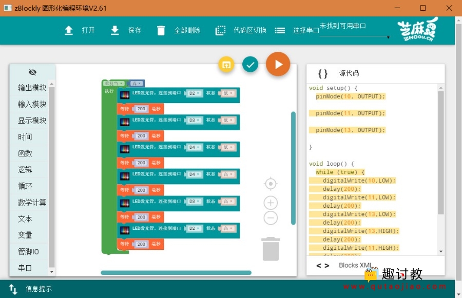Open last LED block D2 port dropdown
Viewport: 462px width, 298px height.
tap(194, 229)
